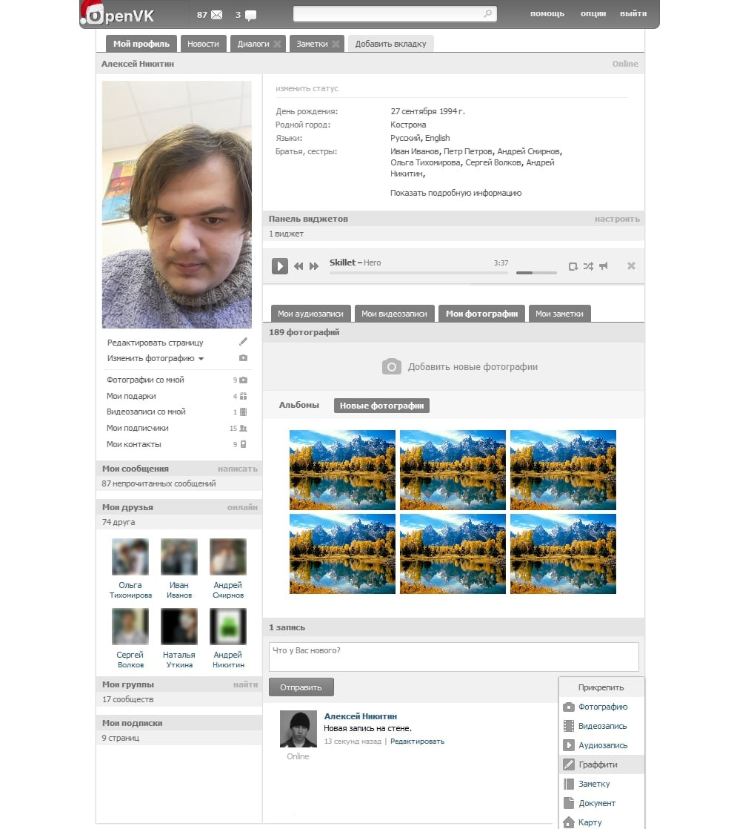Click опции in top bar

coord(593,14)
